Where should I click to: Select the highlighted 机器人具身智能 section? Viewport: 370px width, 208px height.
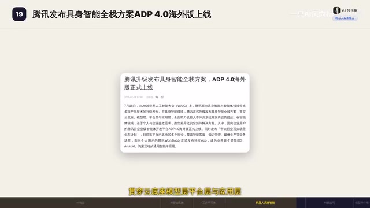coord(265,203)
